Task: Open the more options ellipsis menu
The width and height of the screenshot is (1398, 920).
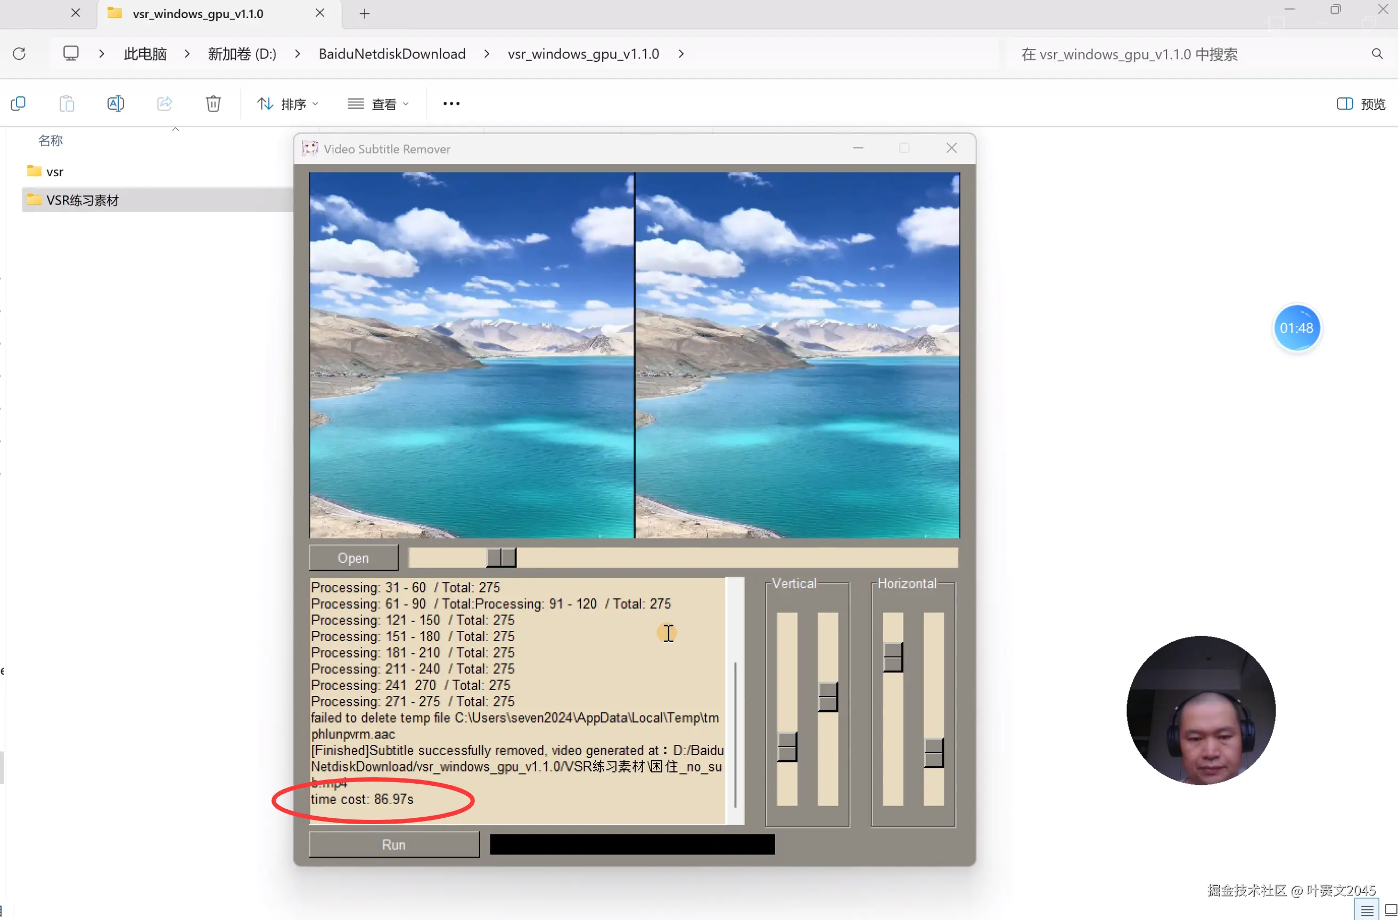Action: pyautogui.click(x=451, y=104)
